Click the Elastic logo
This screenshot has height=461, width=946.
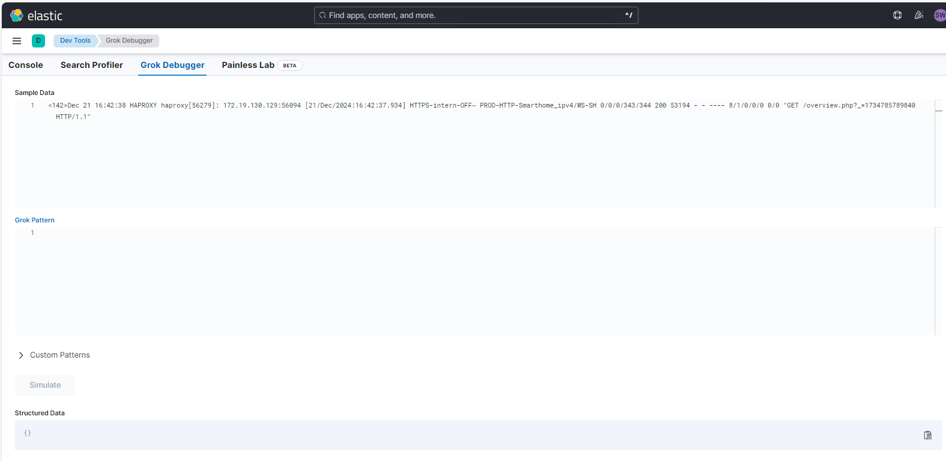click(36, 16)
